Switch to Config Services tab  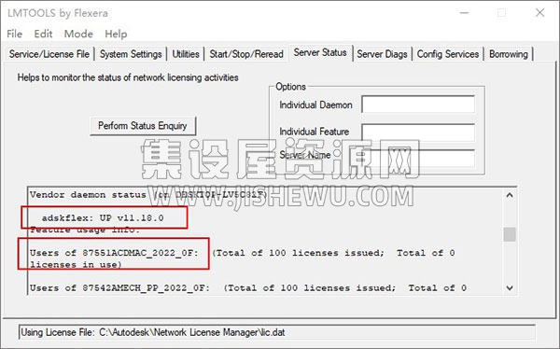tap(448, 54)
